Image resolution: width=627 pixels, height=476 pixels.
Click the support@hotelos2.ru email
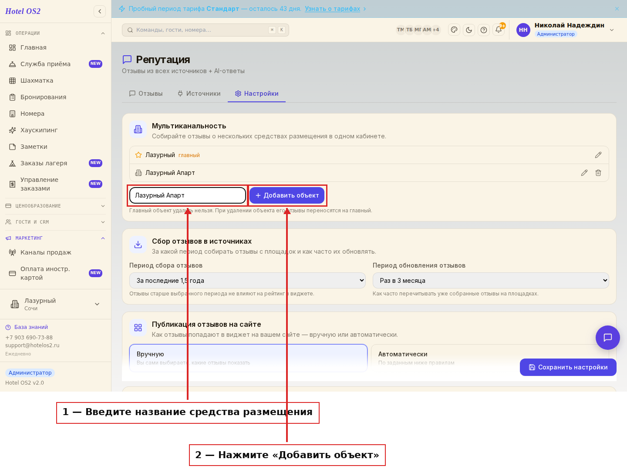pos(32,345)
